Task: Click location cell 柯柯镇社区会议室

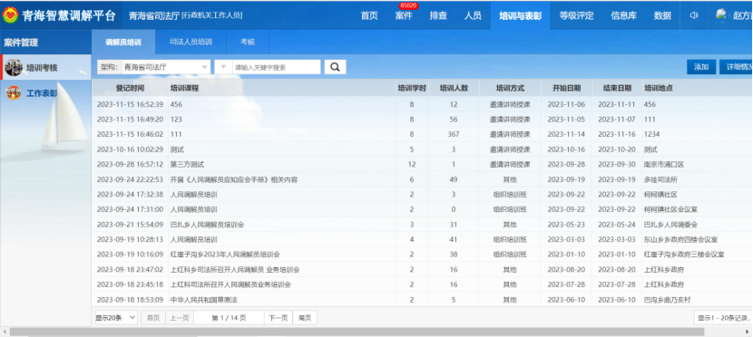Action: pyautogui.click(x=670, y=209)
